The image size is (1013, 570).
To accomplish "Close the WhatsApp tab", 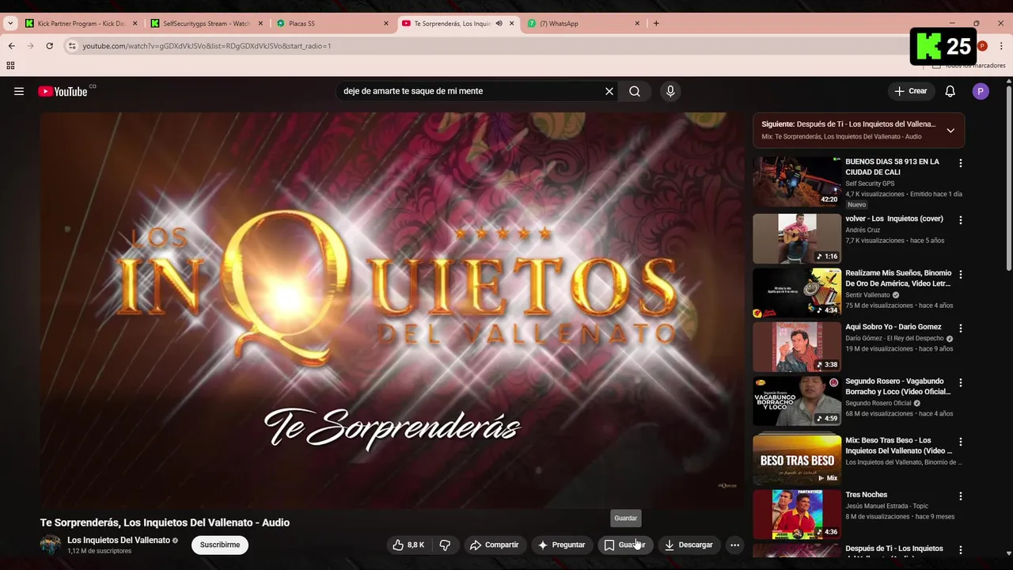I will [x=637, y=24].
